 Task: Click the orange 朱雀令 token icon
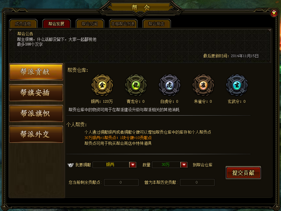[x=203, y=85]
